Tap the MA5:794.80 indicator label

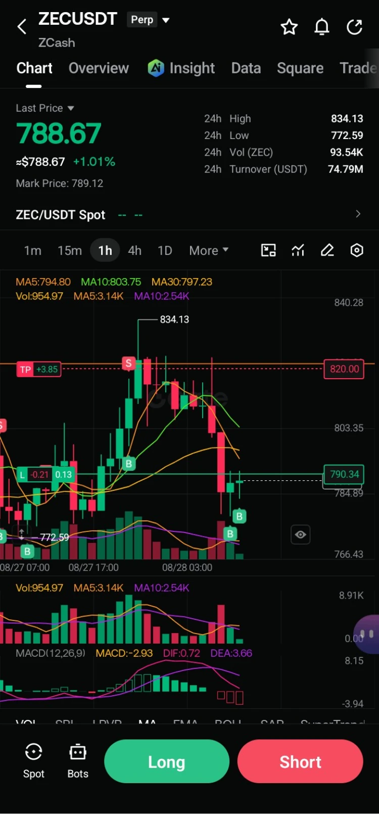pyautogui.click(x=43, y=282)
